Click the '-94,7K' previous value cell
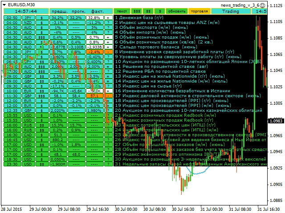 (x=57, y=91)
